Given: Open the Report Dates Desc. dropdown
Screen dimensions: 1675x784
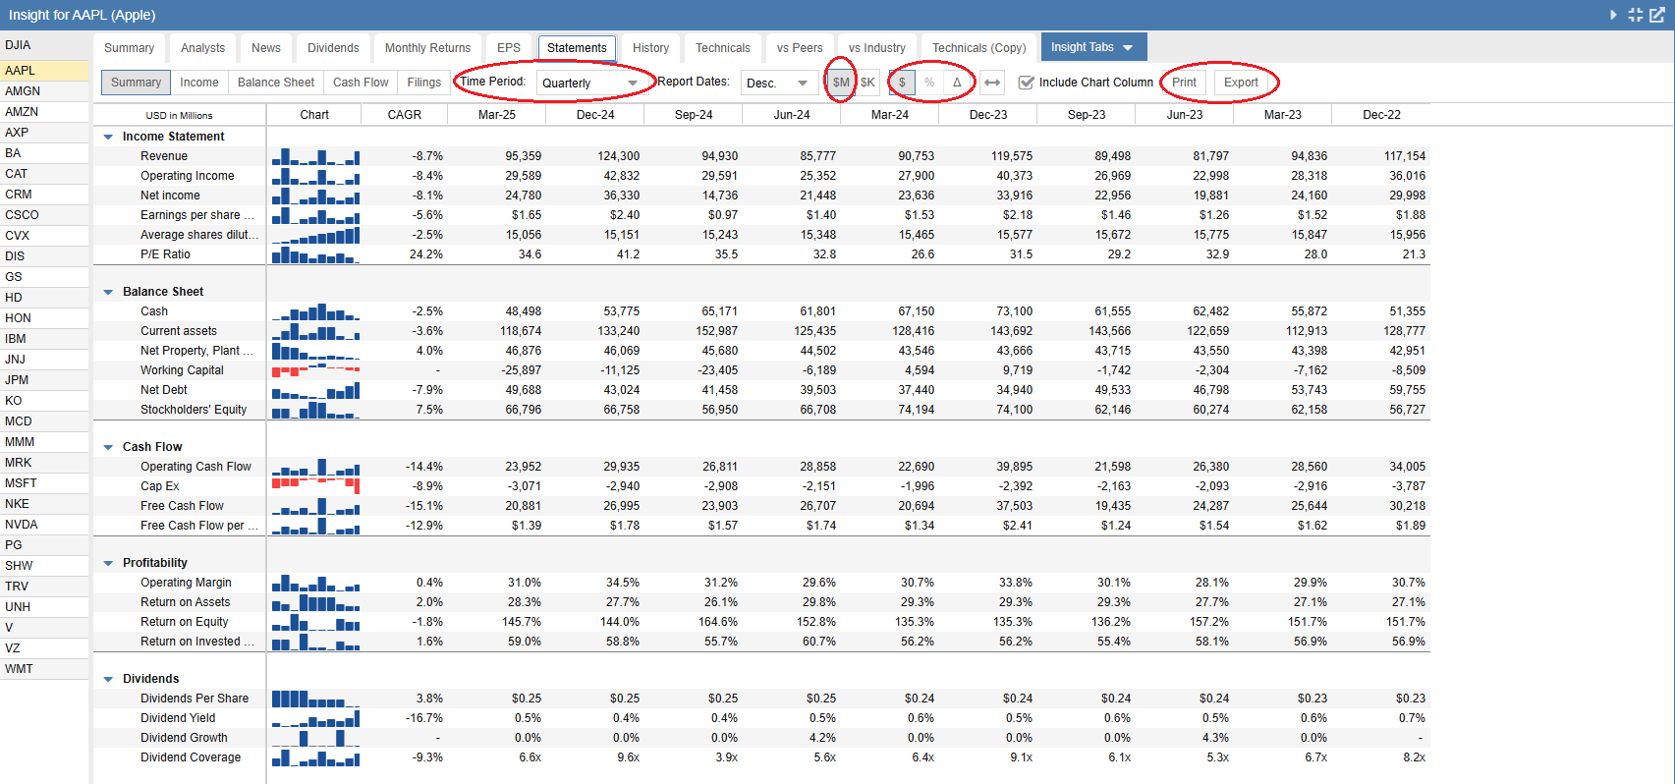Looking at the screenshot, I should pyautogui.click(x=777, y=83).
